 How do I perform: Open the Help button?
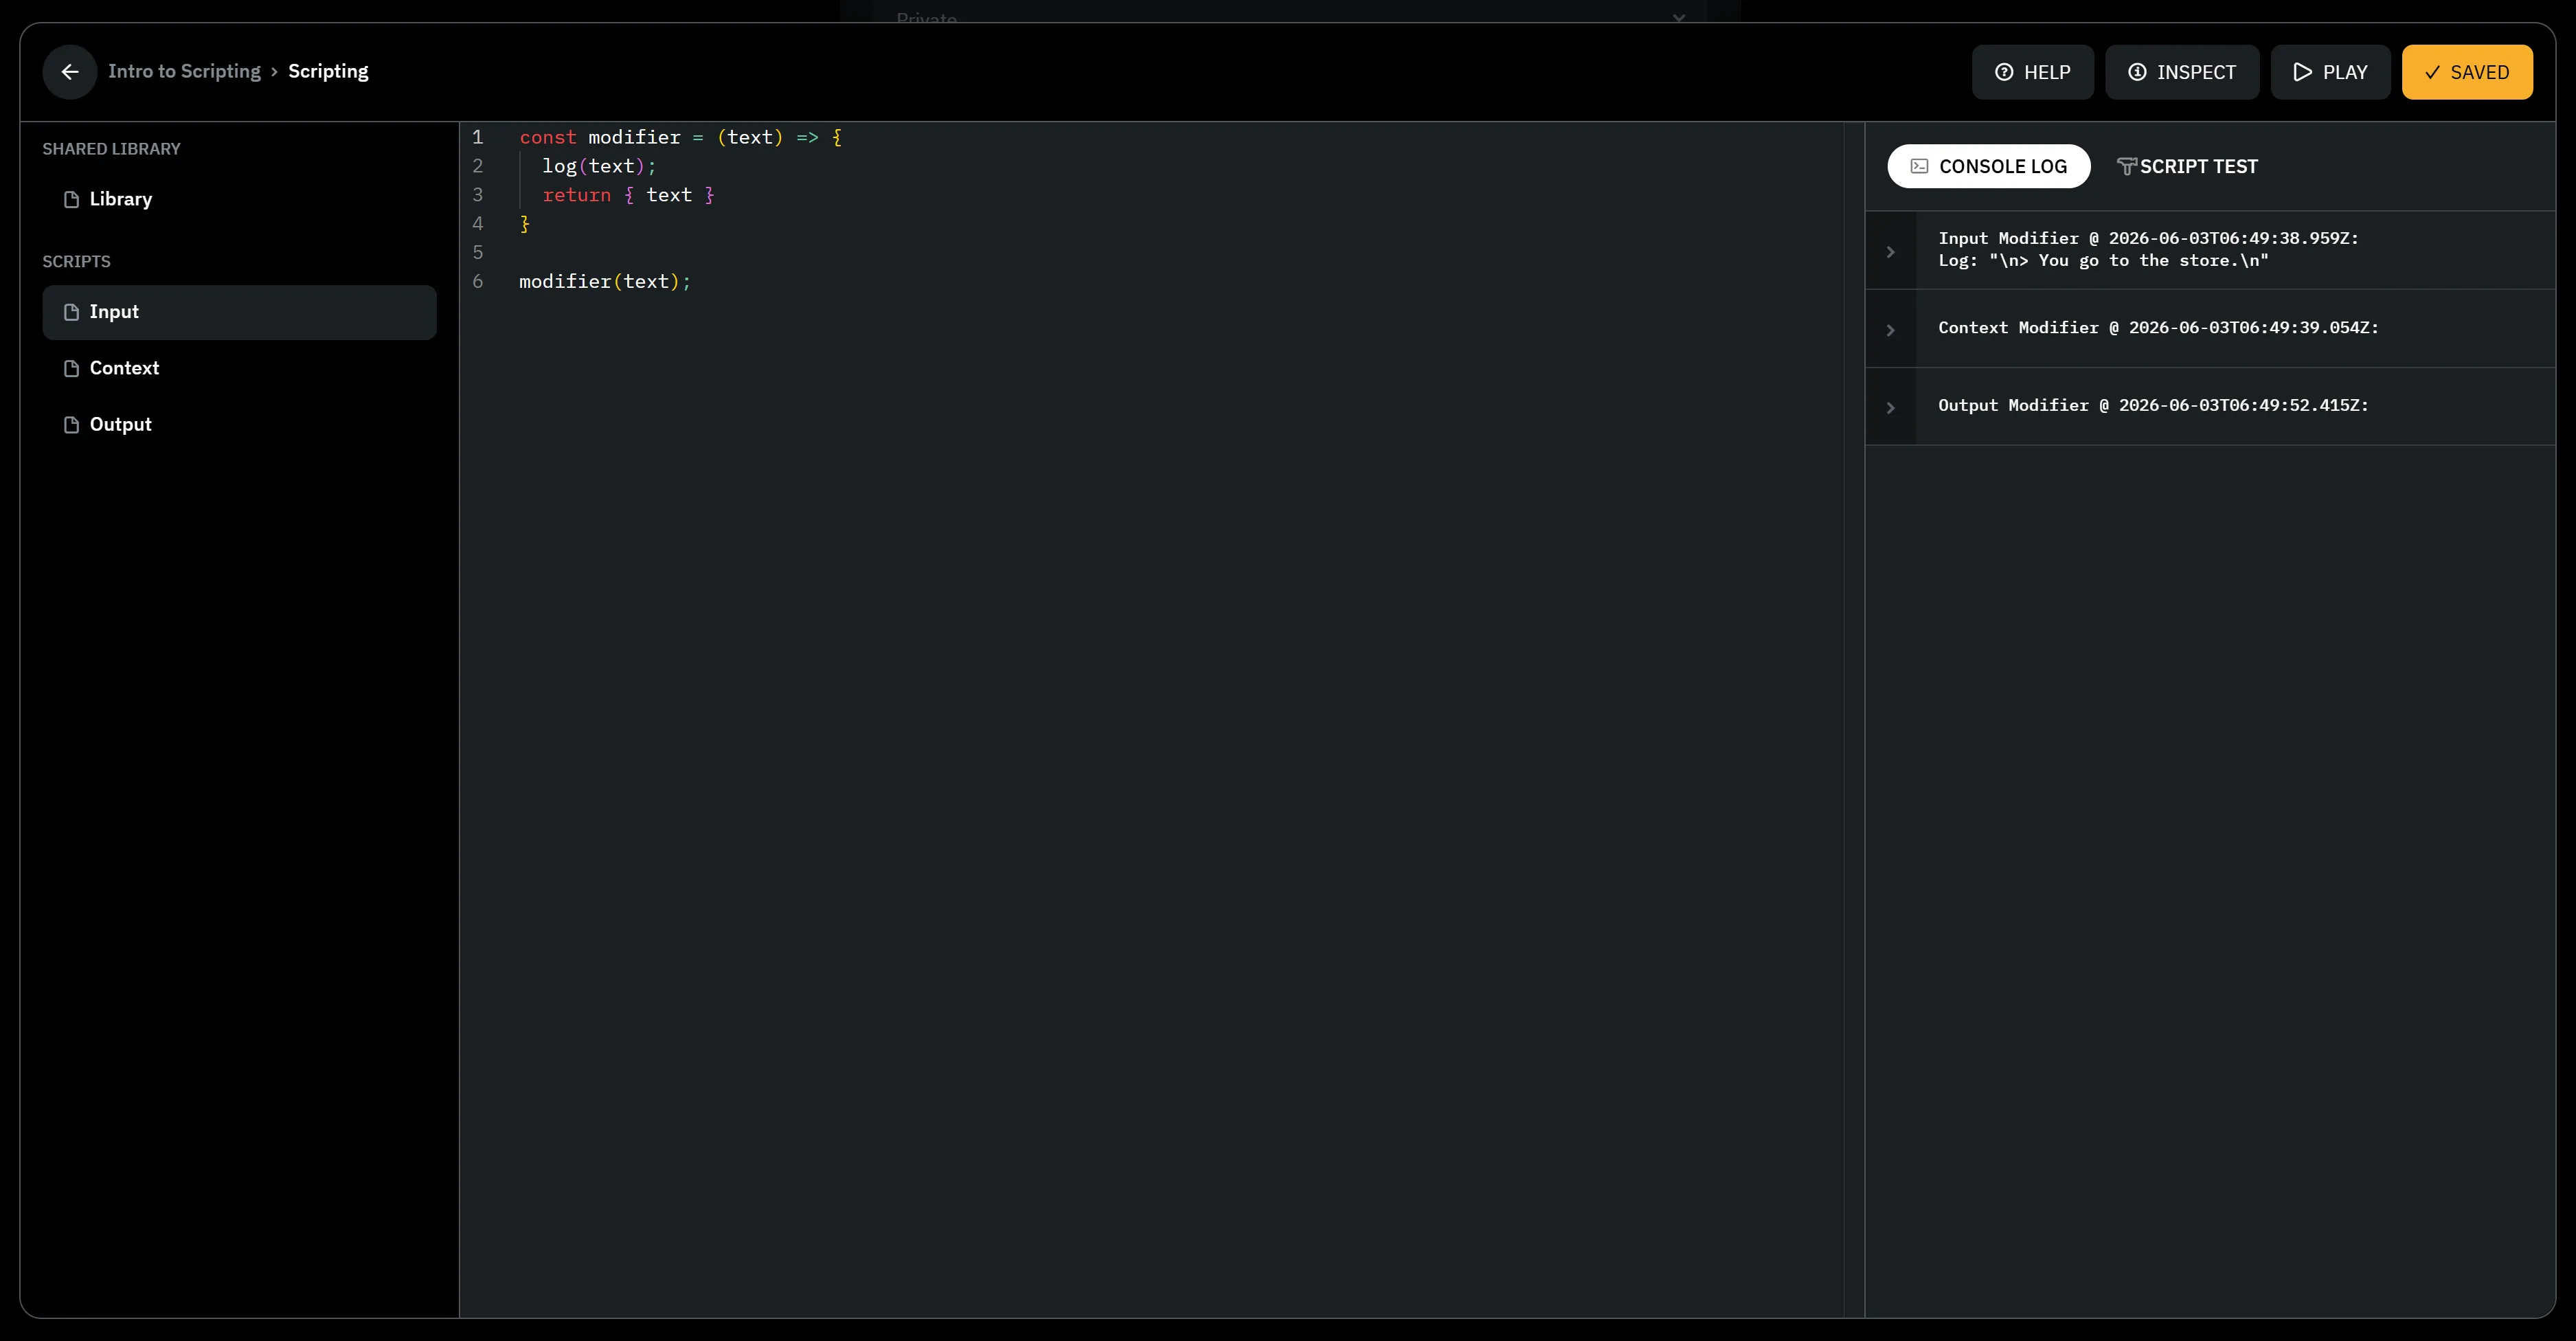[x=2032, y=72]
